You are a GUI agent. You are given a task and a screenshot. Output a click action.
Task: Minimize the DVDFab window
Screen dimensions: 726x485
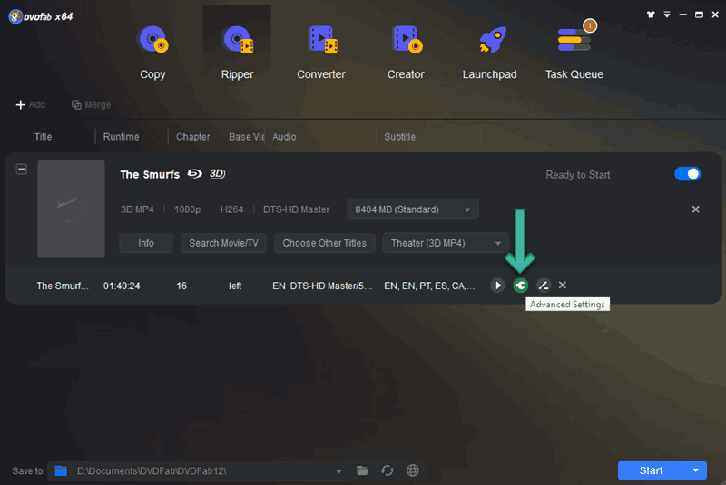(x=682, y=15)
